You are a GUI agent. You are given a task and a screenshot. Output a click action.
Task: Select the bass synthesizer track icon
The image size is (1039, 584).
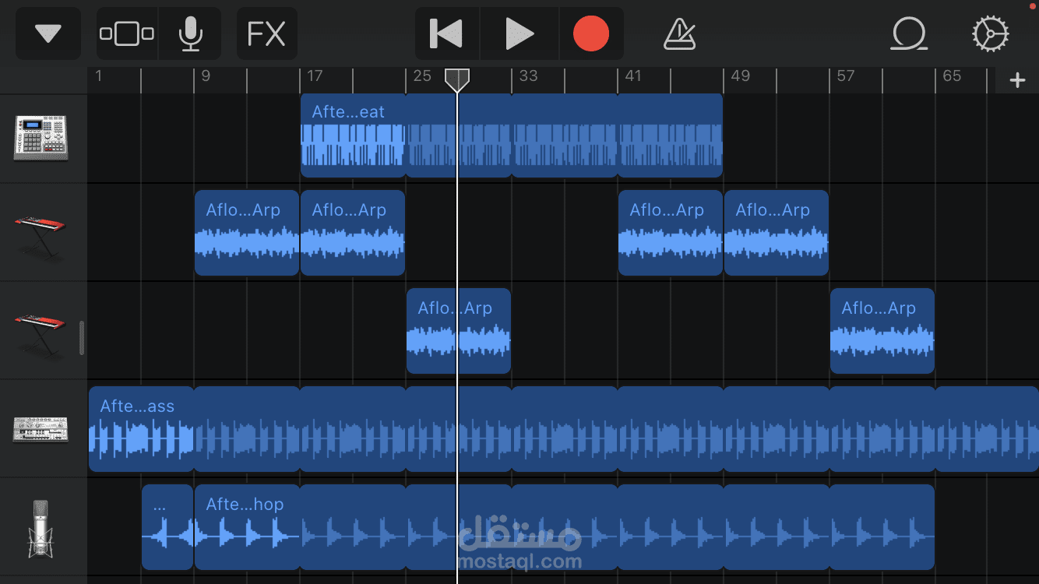tap(41, 429)
